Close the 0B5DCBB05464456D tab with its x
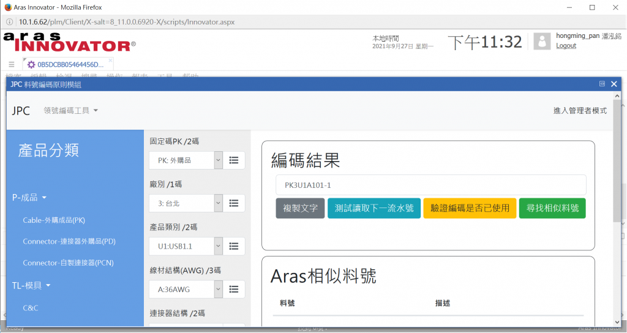The width and height of the screenshot is (627, 333). tap(110, 61)
